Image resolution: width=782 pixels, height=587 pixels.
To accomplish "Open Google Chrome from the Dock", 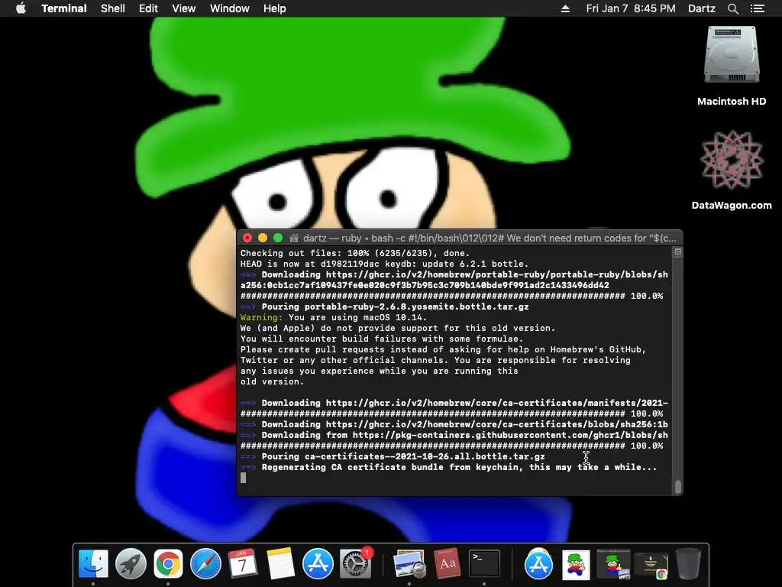I will (168, 563).
